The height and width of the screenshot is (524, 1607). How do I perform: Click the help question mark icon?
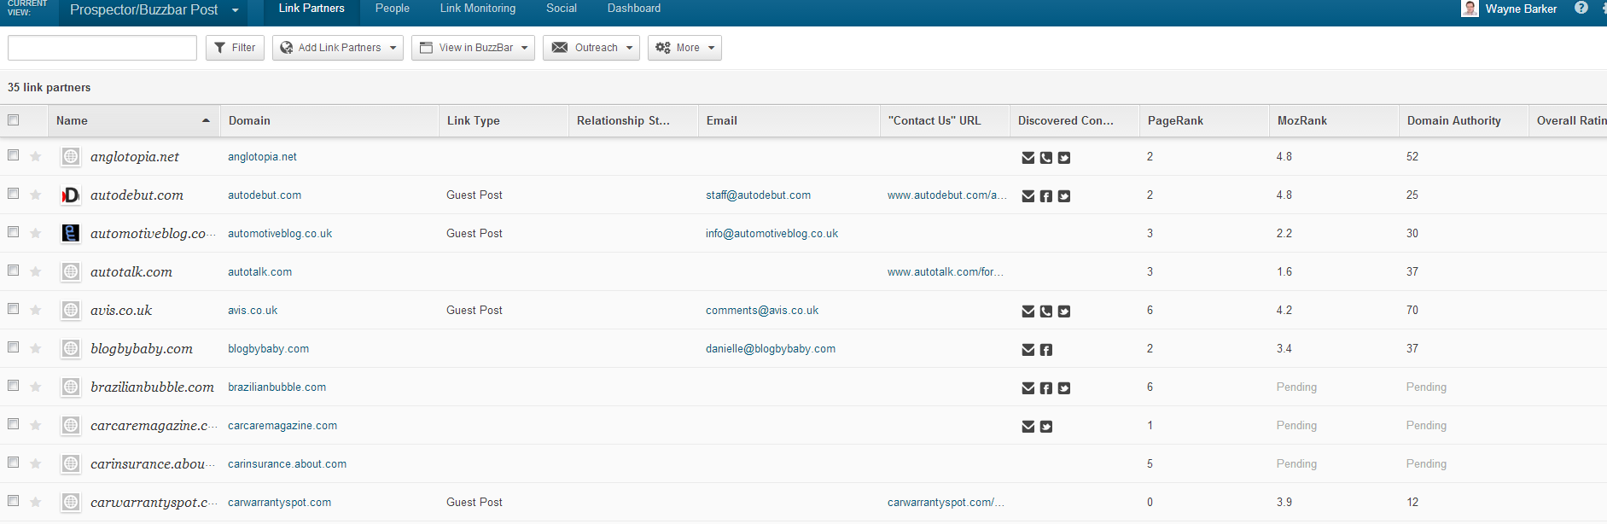coord(1581,8)
